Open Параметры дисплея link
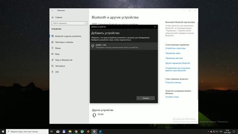Screen dimensions: 238x134 point(174,58)
